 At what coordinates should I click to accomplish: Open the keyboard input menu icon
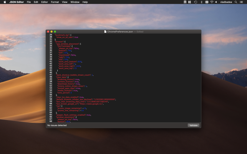click(x=207, y=2)
